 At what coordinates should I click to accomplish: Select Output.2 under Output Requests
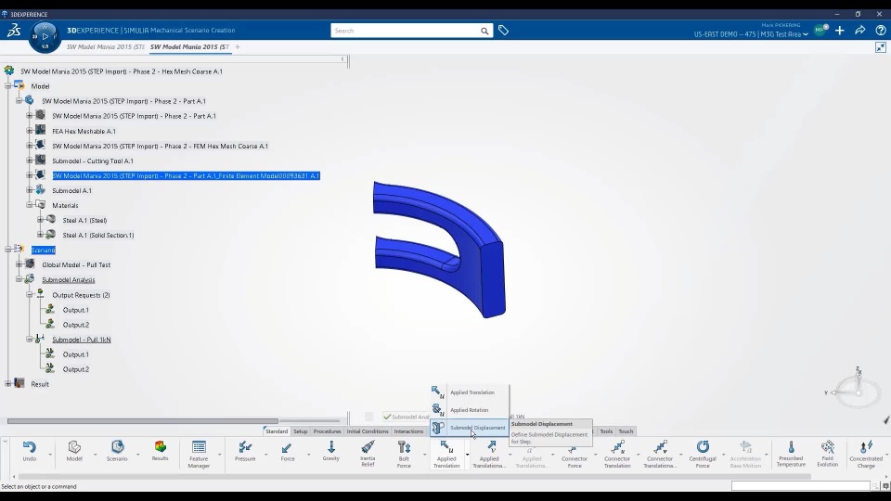75,325
